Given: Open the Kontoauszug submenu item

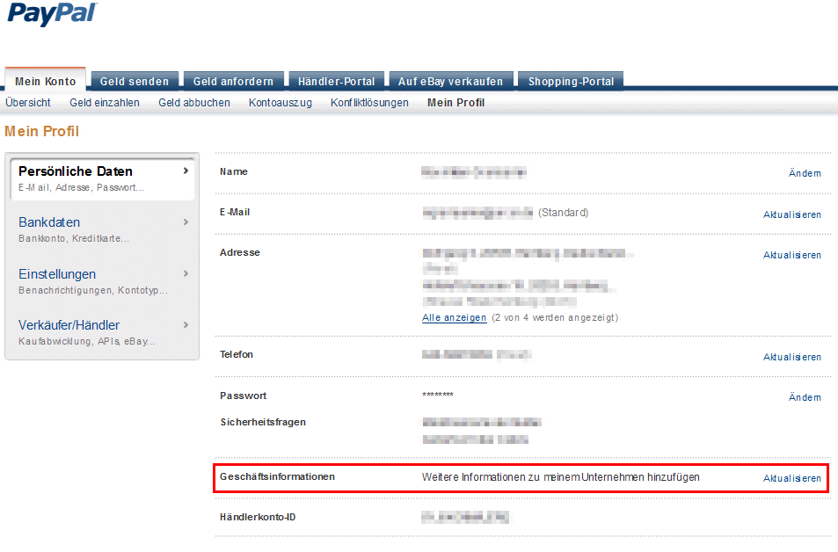Looking at the screenshot, I should click(x=281, y=103).
